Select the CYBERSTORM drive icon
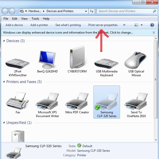159x159 pixels. click(77, 57)
